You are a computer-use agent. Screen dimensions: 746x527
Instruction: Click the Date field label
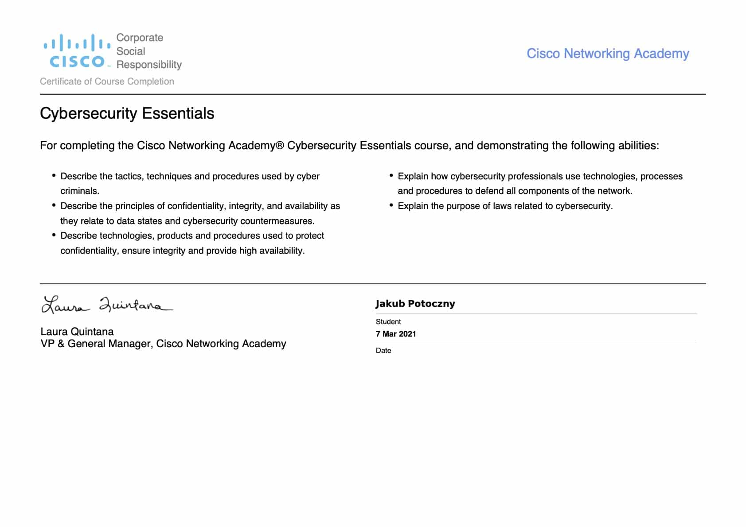pyautogui.click(x=383, y=350)
